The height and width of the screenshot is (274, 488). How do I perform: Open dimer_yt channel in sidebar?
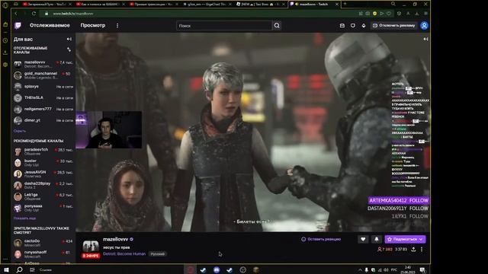43,120
